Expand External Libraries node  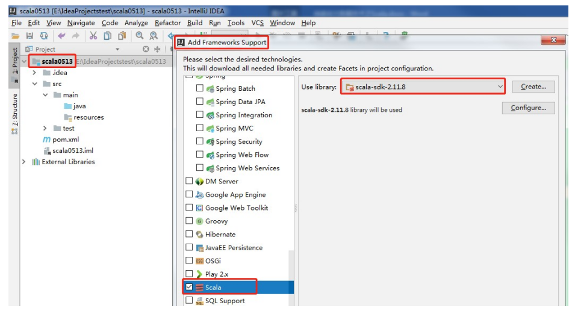pyautogui.click(x=23, y=162)
